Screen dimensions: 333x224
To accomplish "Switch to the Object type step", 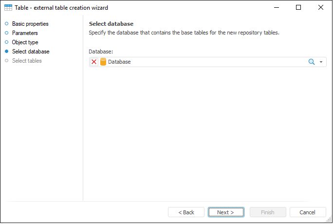I will pyautogui.click(x=25, y=42).
